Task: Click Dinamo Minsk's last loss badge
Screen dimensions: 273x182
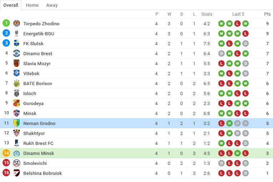Action: 245,153
